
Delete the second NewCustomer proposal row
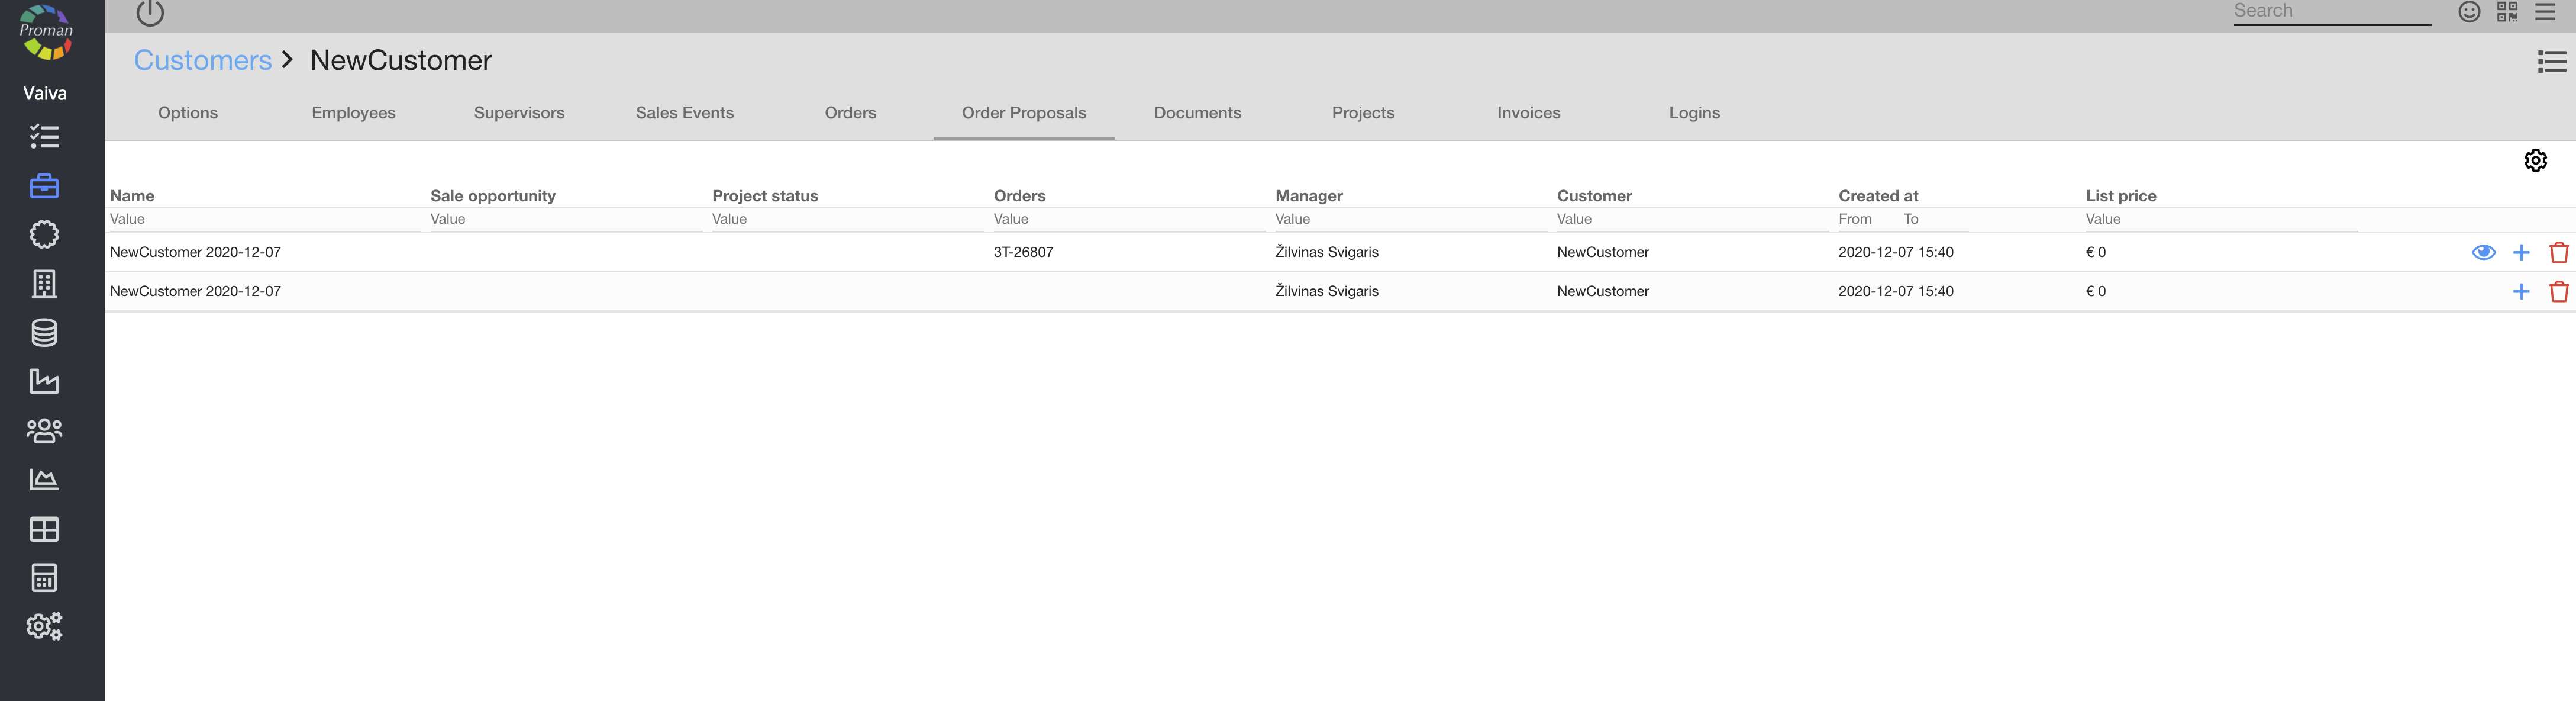tap(2558, 292)
